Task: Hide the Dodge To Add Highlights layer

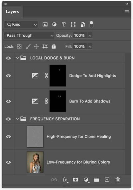Action: 8,76
